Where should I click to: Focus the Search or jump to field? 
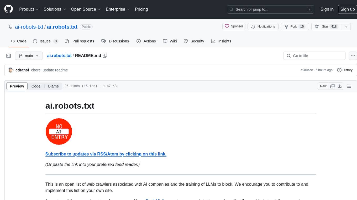[x=271, y=9]
